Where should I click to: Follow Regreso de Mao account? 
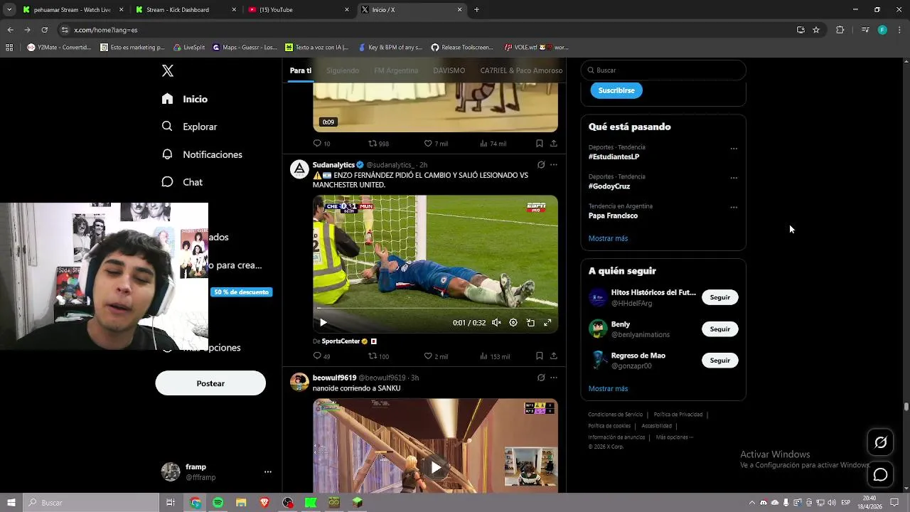[x=719, y=360]
